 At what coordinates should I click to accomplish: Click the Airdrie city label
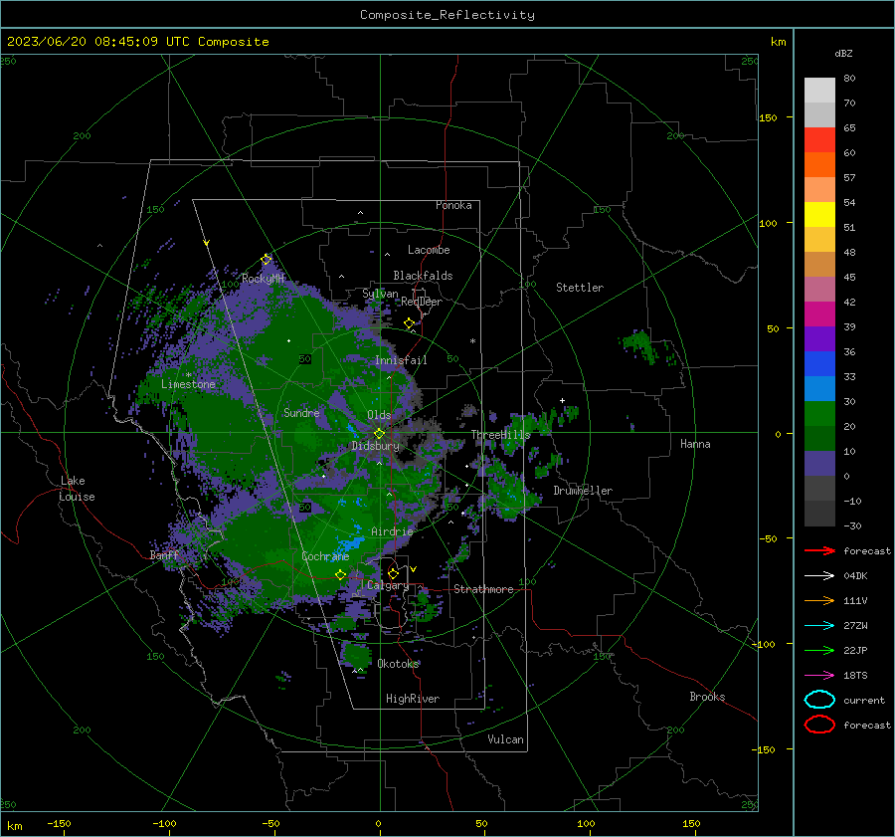(392, 531)
